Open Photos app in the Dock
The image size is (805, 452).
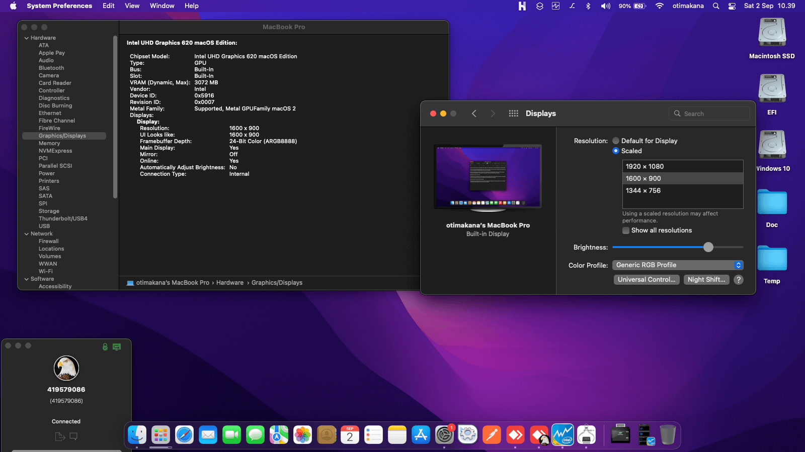[x=302, y=435]
